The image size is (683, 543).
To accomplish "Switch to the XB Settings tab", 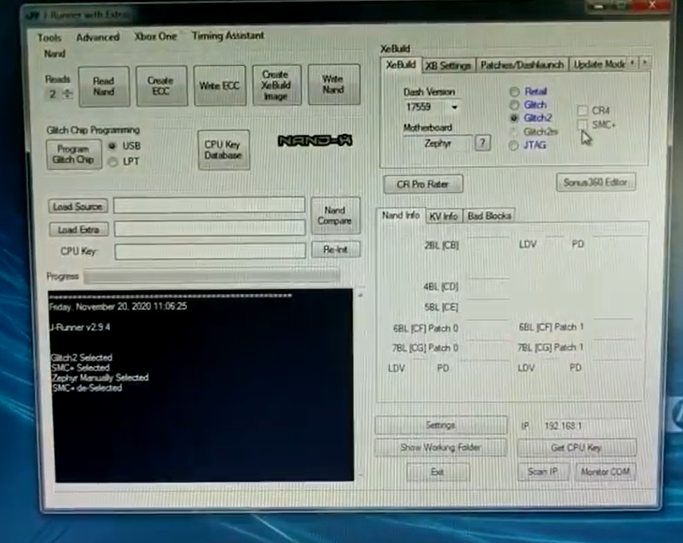I will click(x=448, y=65).
